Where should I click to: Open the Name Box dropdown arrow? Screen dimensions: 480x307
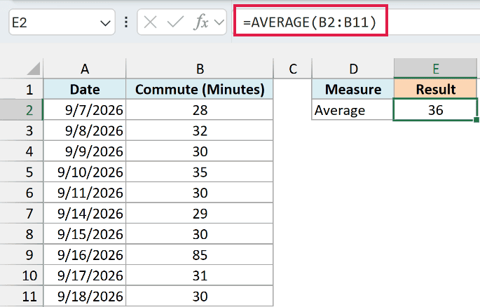[x=105, y=23]
